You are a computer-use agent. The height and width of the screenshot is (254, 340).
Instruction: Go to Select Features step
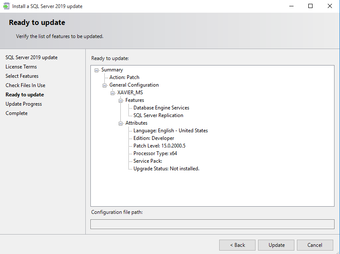[22, 76]
